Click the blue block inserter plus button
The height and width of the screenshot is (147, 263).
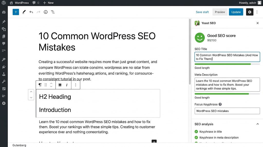click(x=16, y=12)
